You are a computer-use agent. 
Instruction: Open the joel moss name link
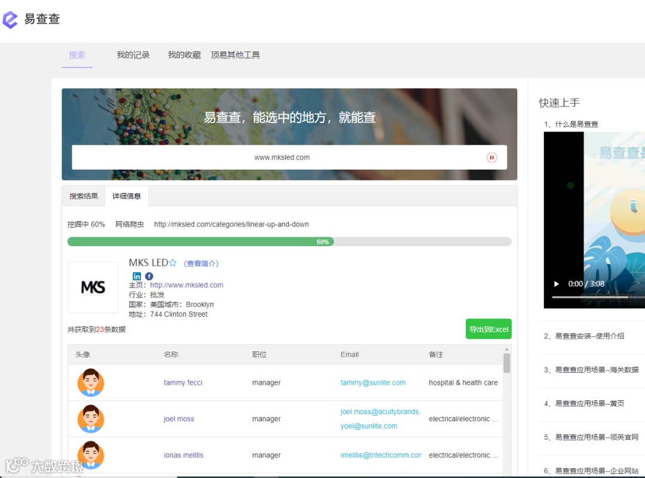click(179, 419)
